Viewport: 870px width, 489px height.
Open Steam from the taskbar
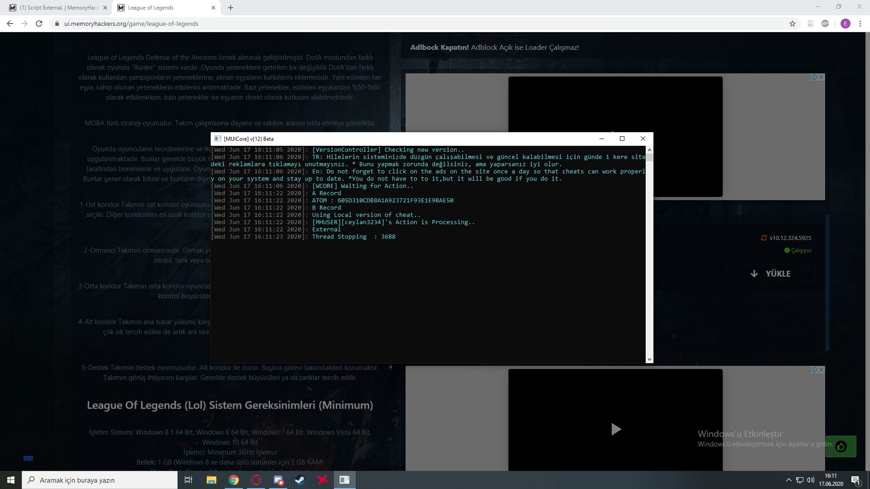click(300, 480)
